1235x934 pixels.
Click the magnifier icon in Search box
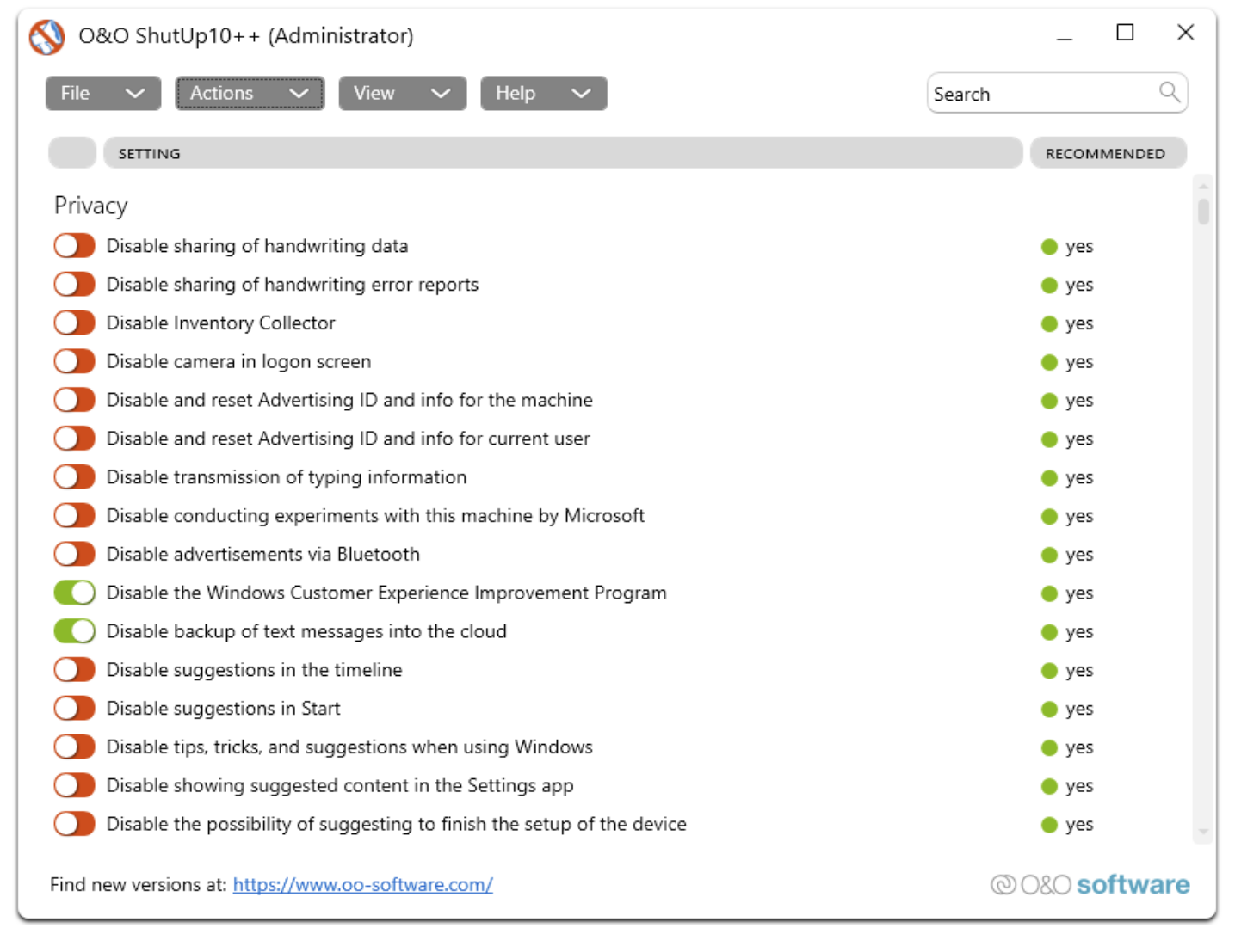click(x=1169, y=92)
